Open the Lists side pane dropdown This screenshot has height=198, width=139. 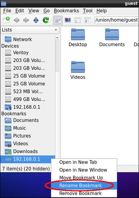pyautogui.click(x=30, y=30)
